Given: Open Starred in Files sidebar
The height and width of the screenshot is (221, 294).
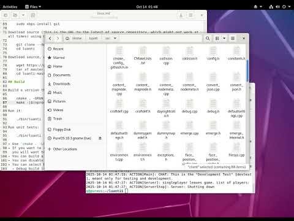Looking at the screenshot, I should coord(75,58).
